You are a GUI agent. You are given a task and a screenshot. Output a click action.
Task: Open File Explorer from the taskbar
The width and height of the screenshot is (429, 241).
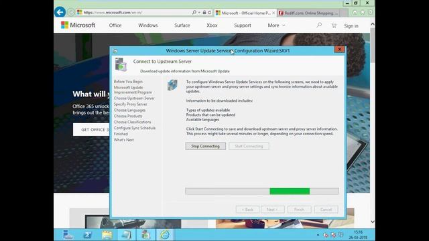(x=107, y=235)
